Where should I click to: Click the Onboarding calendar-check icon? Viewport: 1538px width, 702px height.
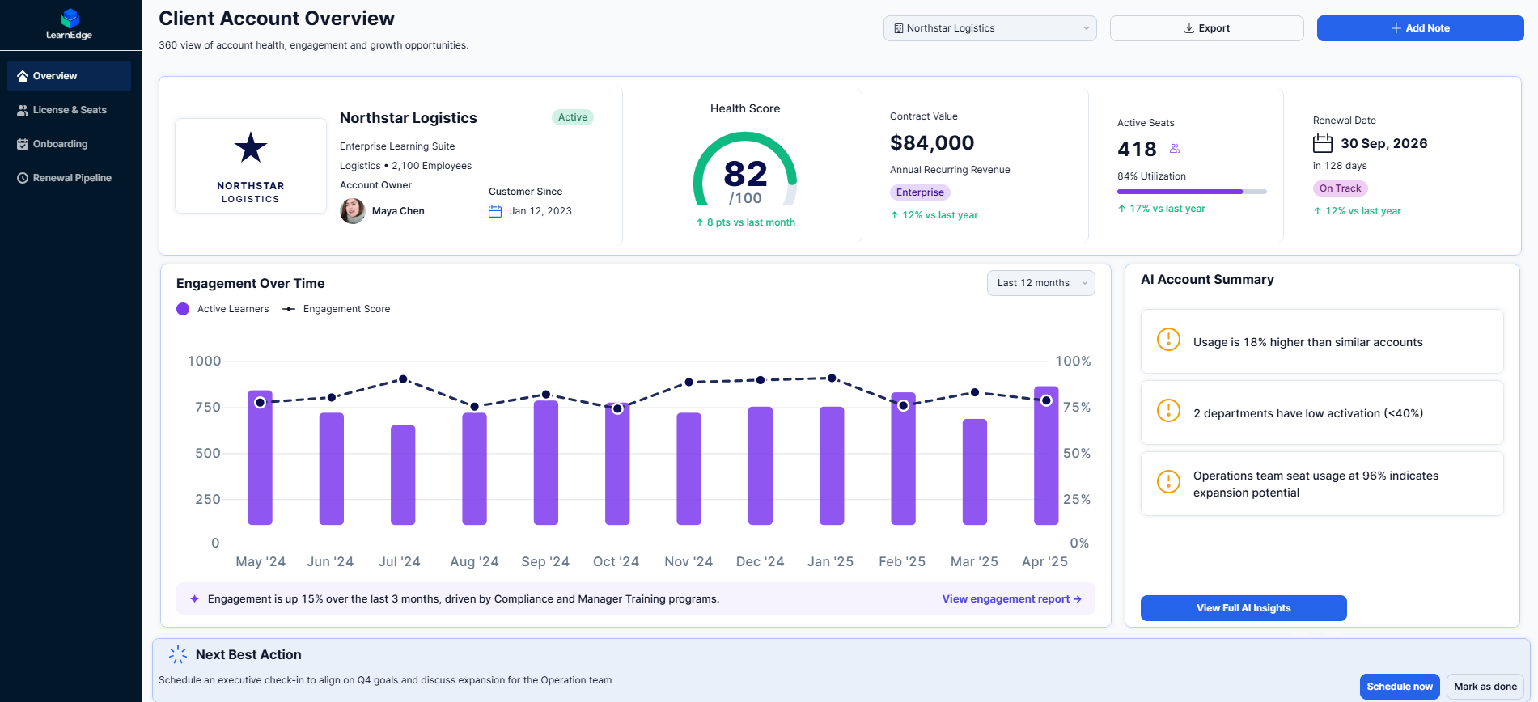[x=23, y=144]
